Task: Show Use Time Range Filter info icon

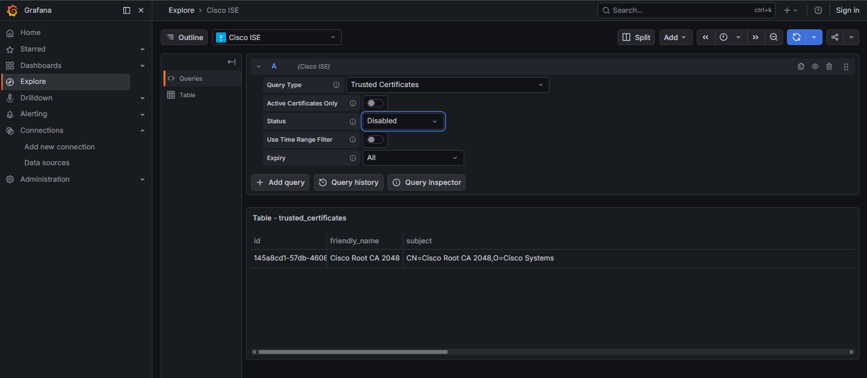Action: [353, 140]
